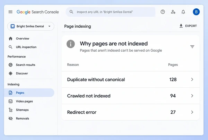Image resolution: width=208 pixels, height=140 pixels.
Task: Click the Page indexing title
Action: 78,26
